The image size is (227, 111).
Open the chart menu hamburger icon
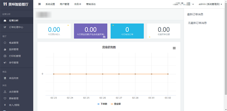[x=174, y=48]
